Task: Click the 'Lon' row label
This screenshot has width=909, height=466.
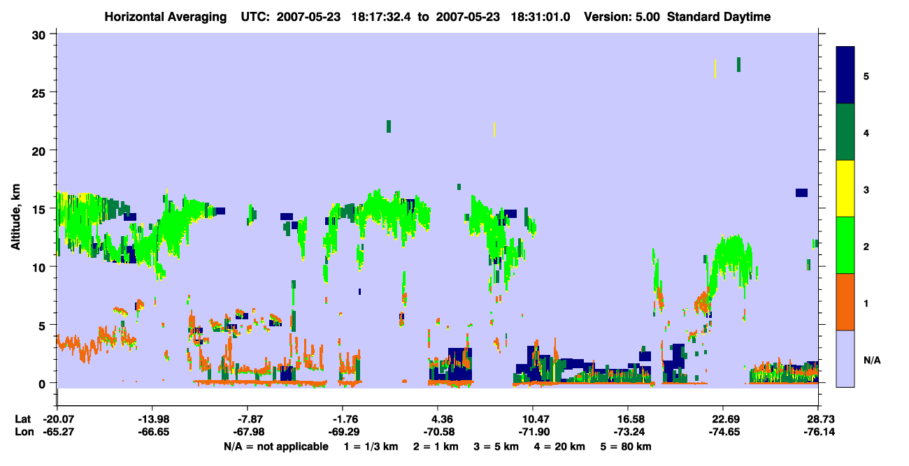Action: (23, 432)
